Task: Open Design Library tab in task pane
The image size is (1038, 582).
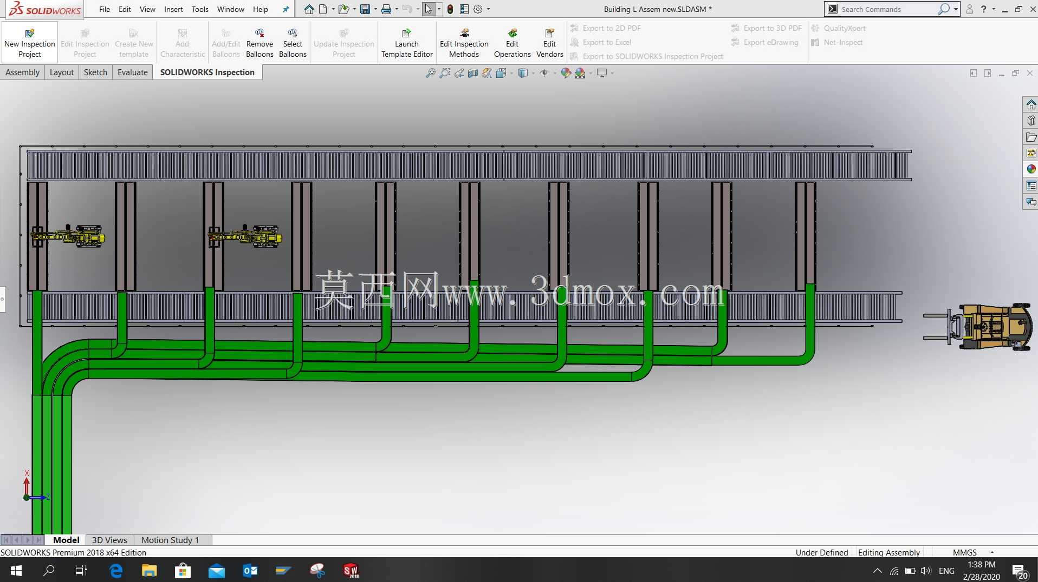Action: click(1031, 121)
